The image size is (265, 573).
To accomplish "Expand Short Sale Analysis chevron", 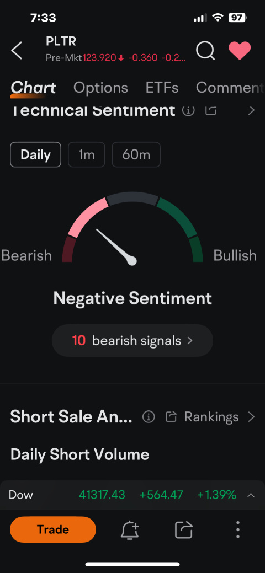I will [x=251, y=416].
